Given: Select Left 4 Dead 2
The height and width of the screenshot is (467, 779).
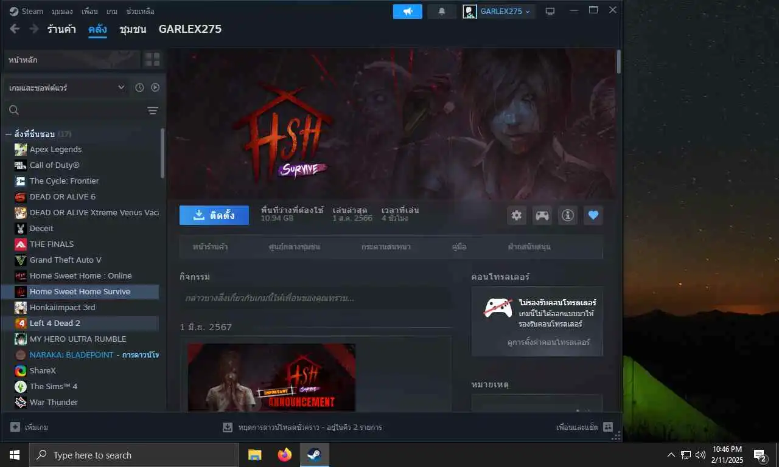Looking at the screenshot, I should 80,323.
